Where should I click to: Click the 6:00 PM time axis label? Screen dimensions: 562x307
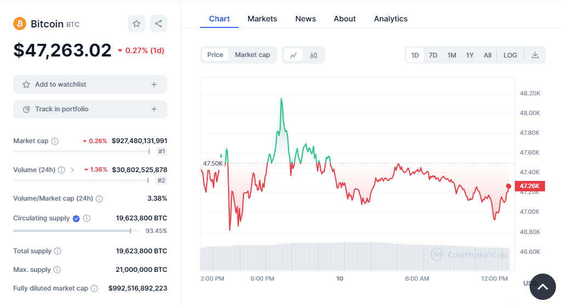(263, 278)
